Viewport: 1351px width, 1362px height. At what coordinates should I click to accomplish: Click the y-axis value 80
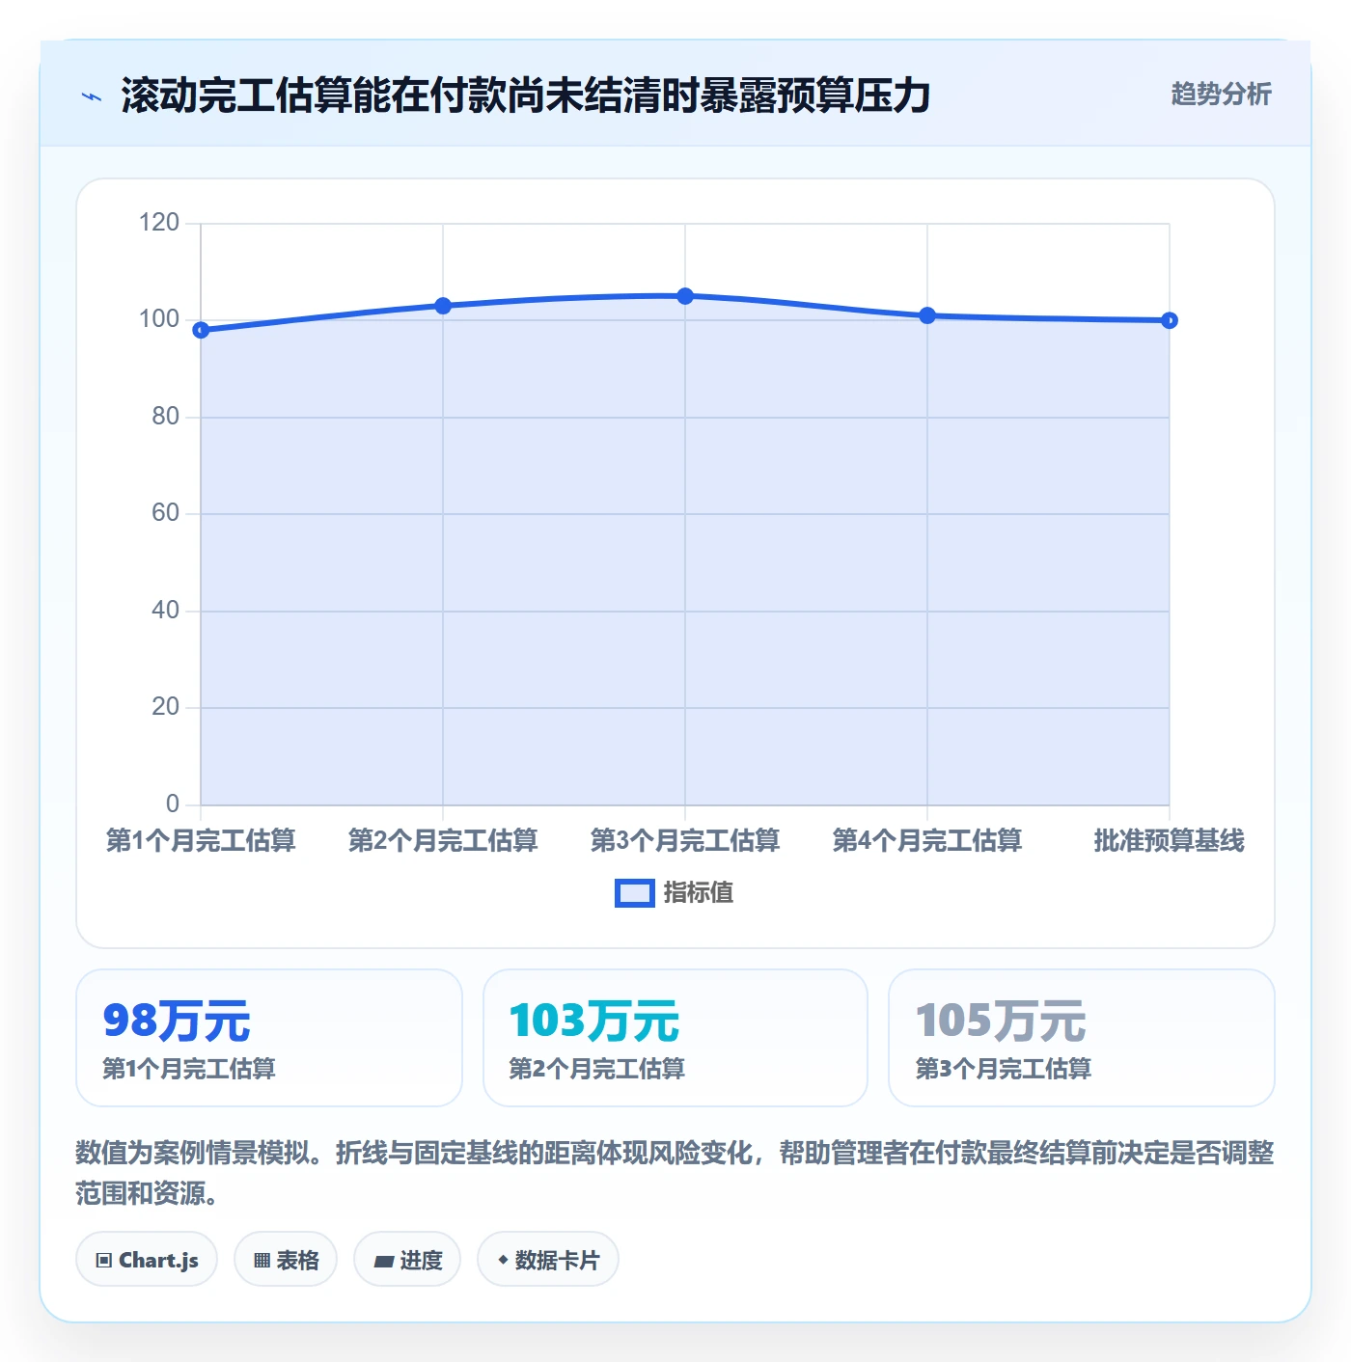click(166, 417)
